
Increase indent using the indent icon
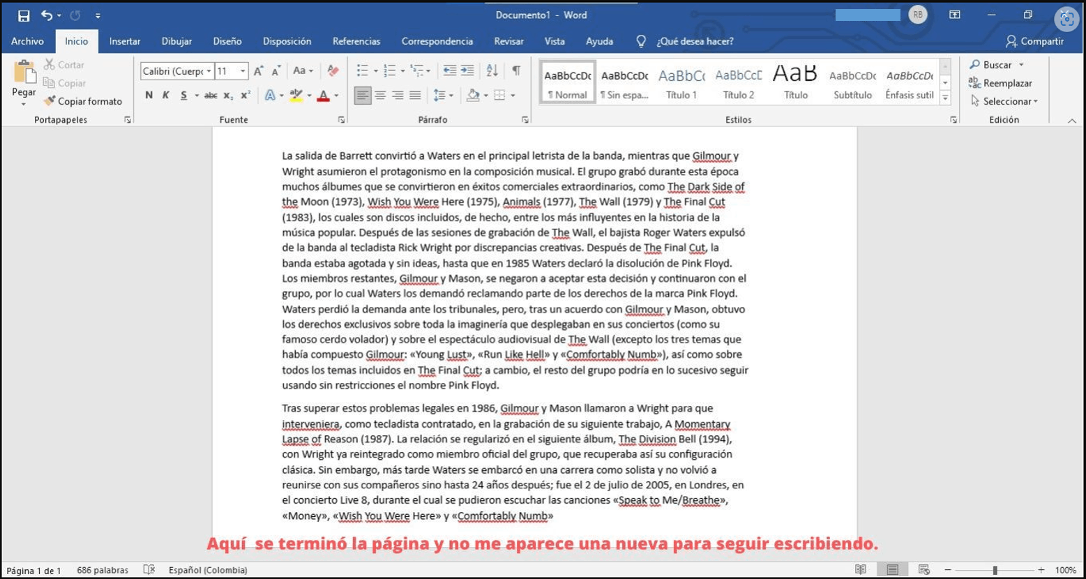[467, 70]
